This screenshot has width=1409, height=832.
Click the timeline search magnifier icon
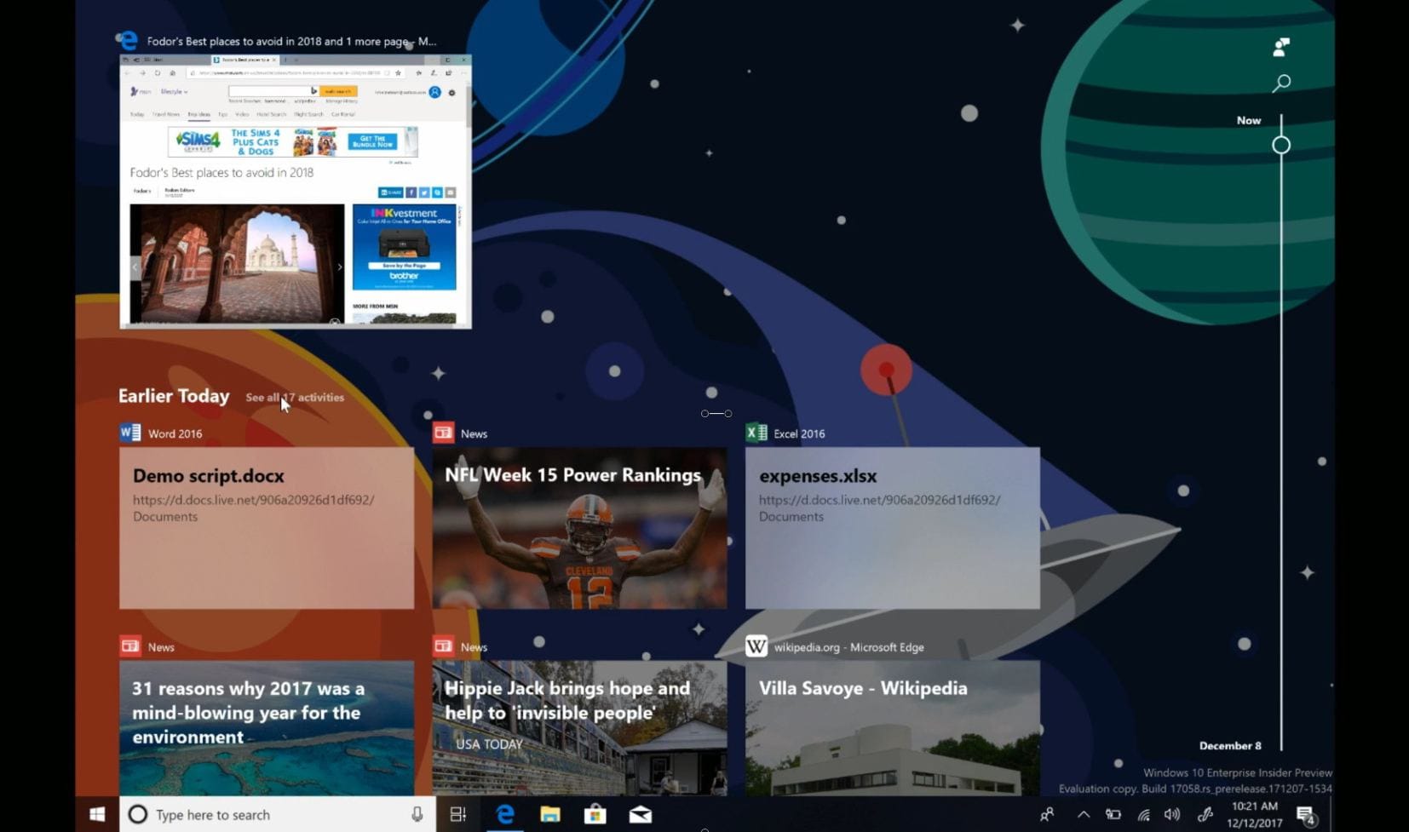pyautogui.click(x=1281, y=83)
